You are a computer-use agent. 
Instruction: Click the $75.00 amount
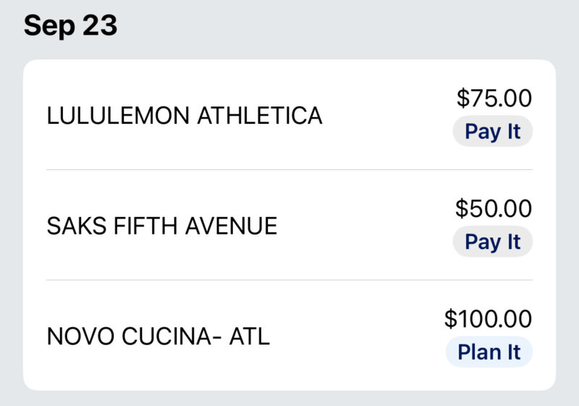pyautogui.click(x=494, y=98)
